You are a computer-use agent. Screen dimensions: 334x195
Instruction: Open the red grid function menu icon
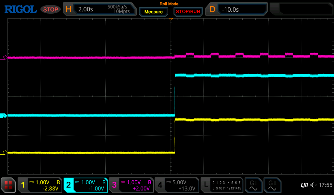(8, 185)
